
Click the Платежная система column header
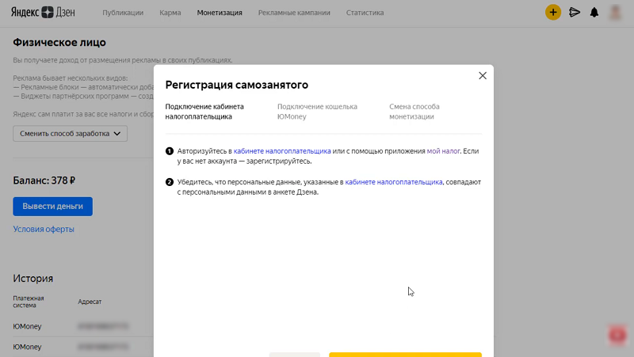point(29,302)
